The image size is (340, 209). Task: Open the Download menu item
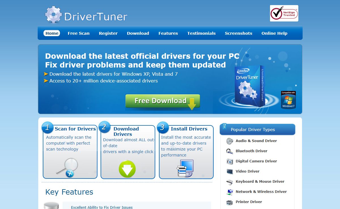[x=138, y=33]
